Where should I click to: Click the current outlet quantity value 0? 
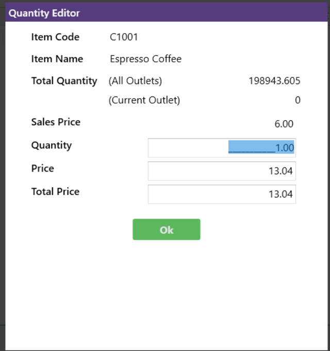coord(298,100)
